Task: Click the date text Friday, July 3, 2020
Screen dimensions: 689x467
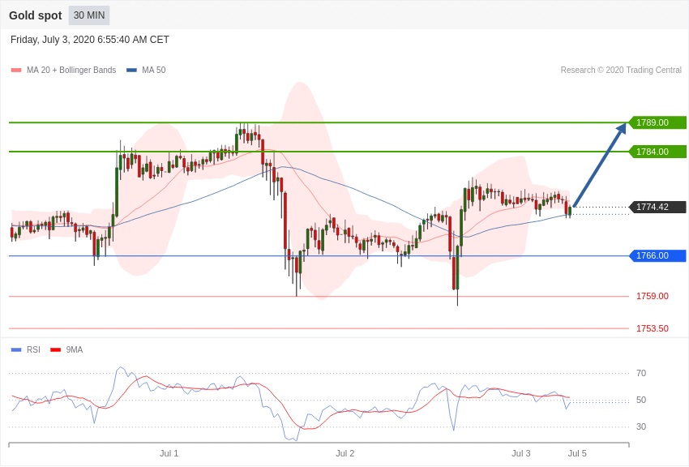Action: pyautogui.click(x=53, y=40)
